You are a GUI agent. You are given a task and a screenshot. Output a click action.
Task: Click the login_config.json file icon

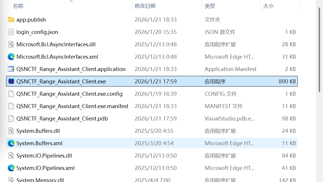11,32
